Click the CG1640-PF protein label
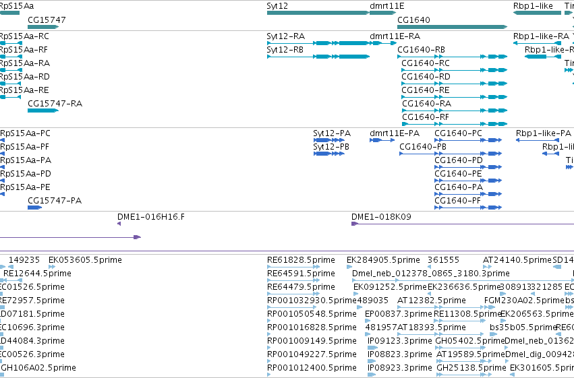The height and width of the screenshot is (378, 574). pyautogui.click(x=457, y=201)
